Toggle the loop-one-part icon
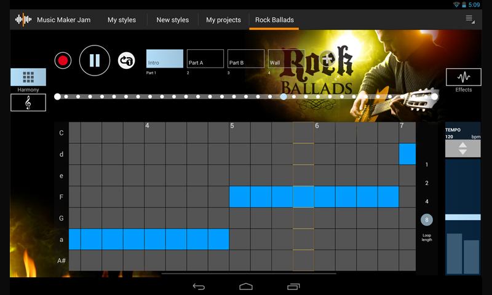 pos(127,60)
